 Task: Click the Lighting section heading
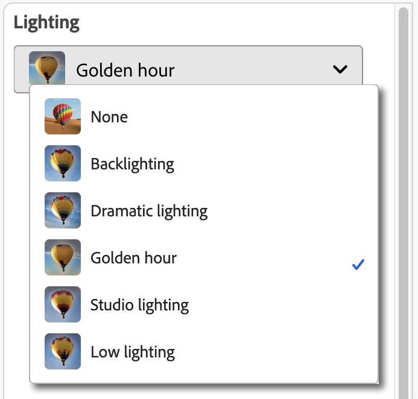[x=46, y=23]
